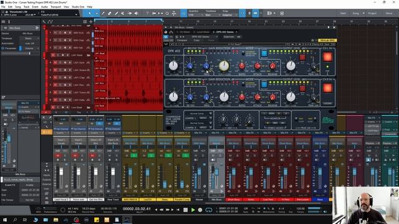The image size is (399, 224).
Task: Click the Project page button
Action: pos(372,13)
